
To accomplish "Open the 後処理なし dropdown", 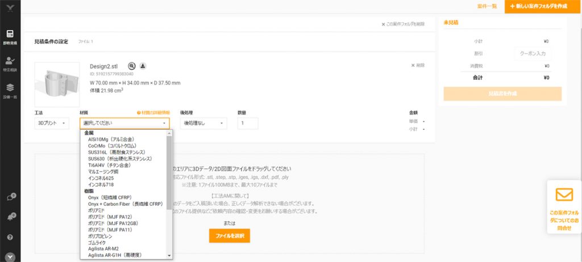I will 203,123.
